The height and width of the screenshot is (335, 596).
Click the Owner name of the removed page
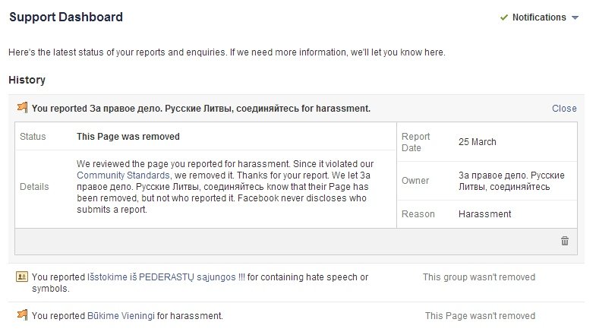coord(511,181)
